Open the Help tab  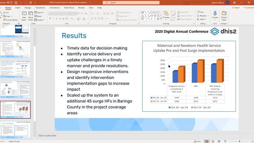(100, 8)
